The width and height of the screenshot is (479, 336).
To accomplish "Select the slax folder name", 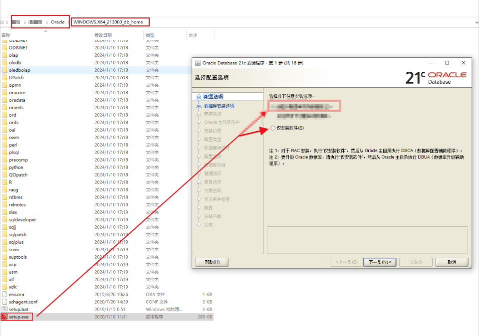I will [13, 212].
